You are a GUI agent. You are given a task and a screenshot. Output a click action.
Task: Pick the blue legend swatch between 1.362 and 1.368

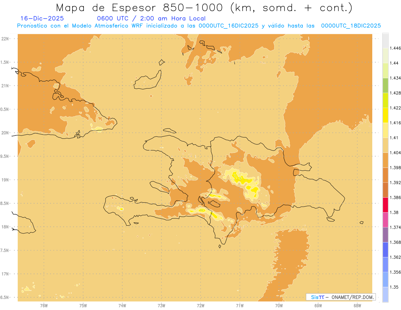coord(385,249)
